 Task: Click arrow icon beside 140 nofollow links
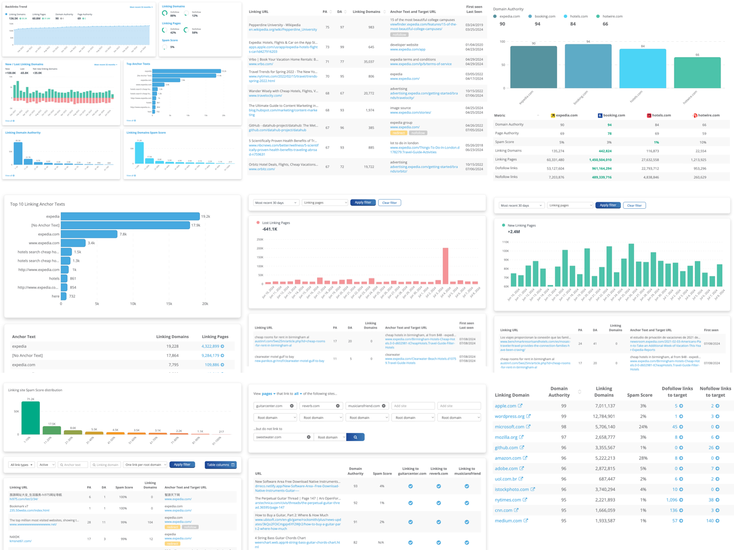(717, 520)
